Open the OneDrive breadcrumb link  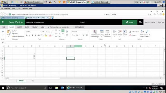coord(30,22)
